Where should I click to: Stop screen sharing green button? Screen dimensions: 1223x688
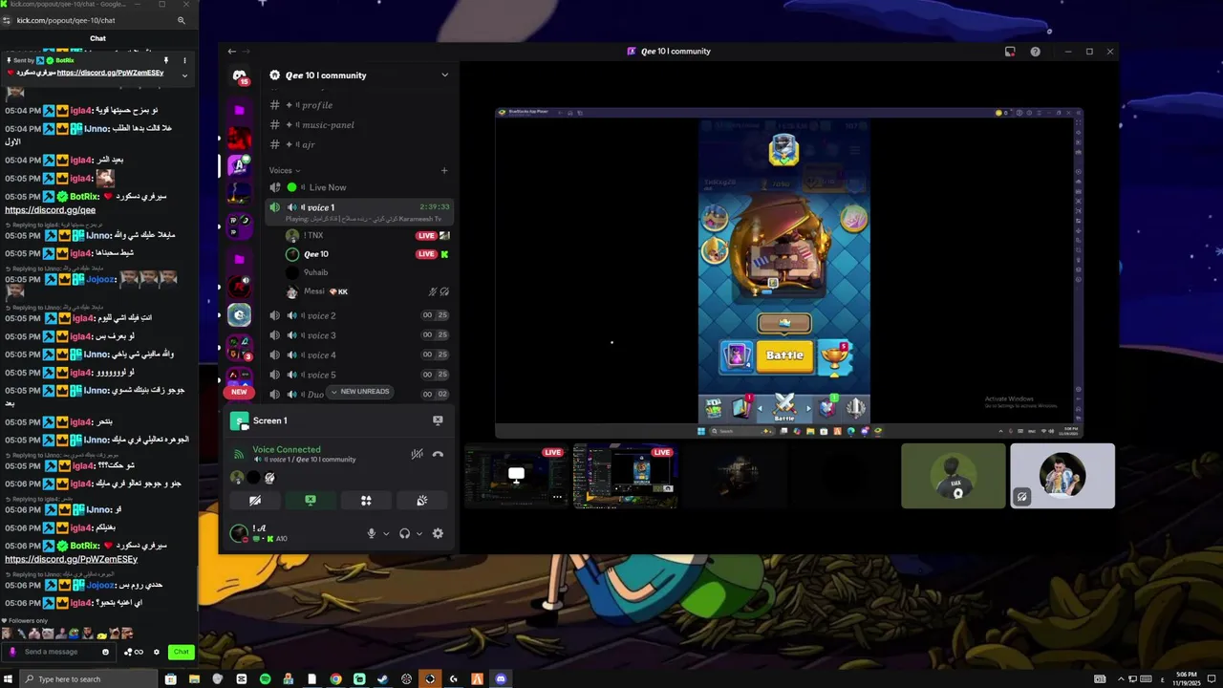(x=311, y=500)
